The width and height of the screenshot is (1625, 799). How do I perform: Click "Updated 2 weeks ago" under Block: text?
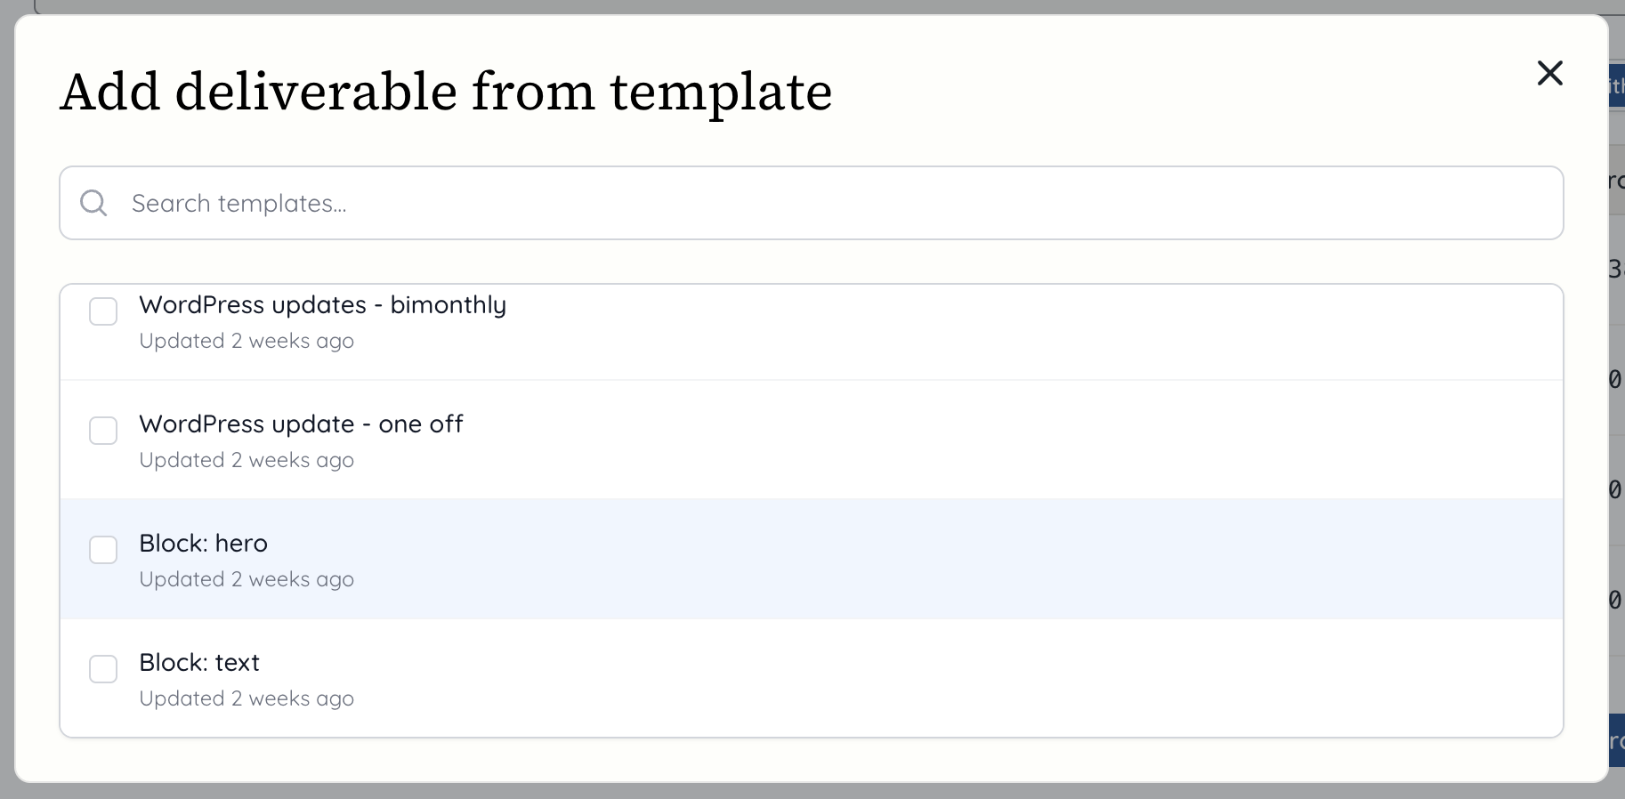pos(247,698)
